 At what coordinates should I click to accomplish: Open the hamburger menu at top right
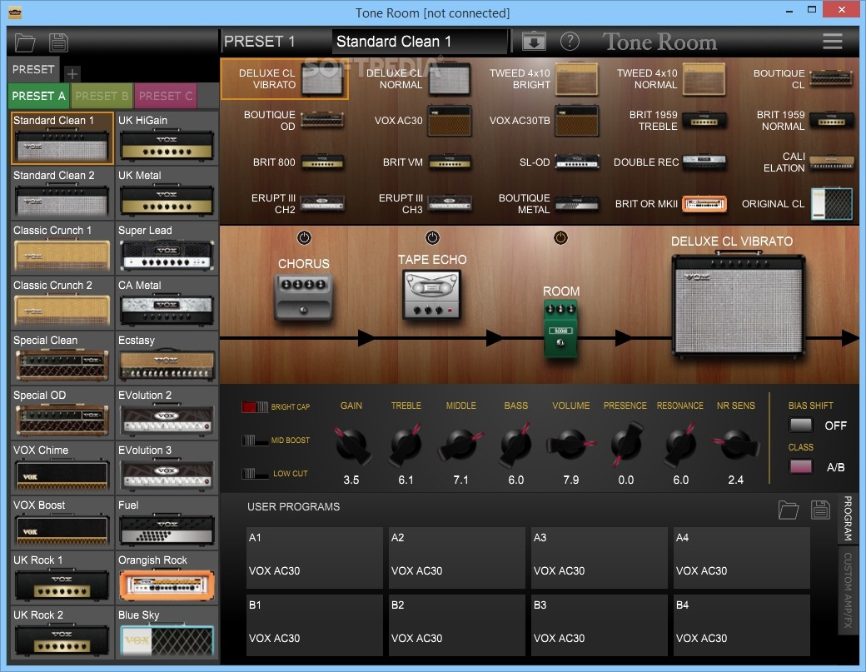833,42
